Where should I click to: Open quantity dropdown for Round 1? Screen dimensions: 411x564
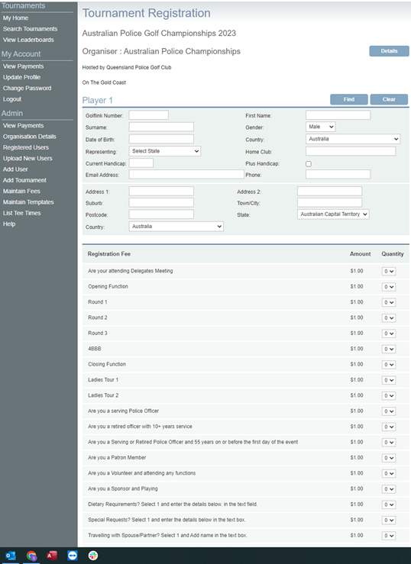click(x=389, y=302)
